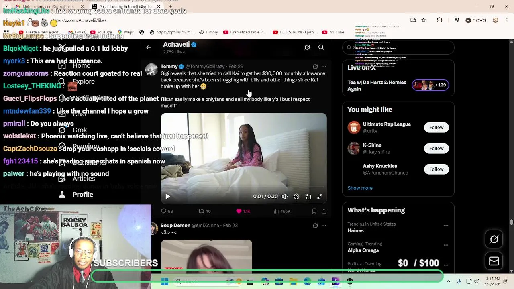The width and height of the screenshot is (514, 289).
Task: Open Tommy's profile avatar
Action: (151, 70)
